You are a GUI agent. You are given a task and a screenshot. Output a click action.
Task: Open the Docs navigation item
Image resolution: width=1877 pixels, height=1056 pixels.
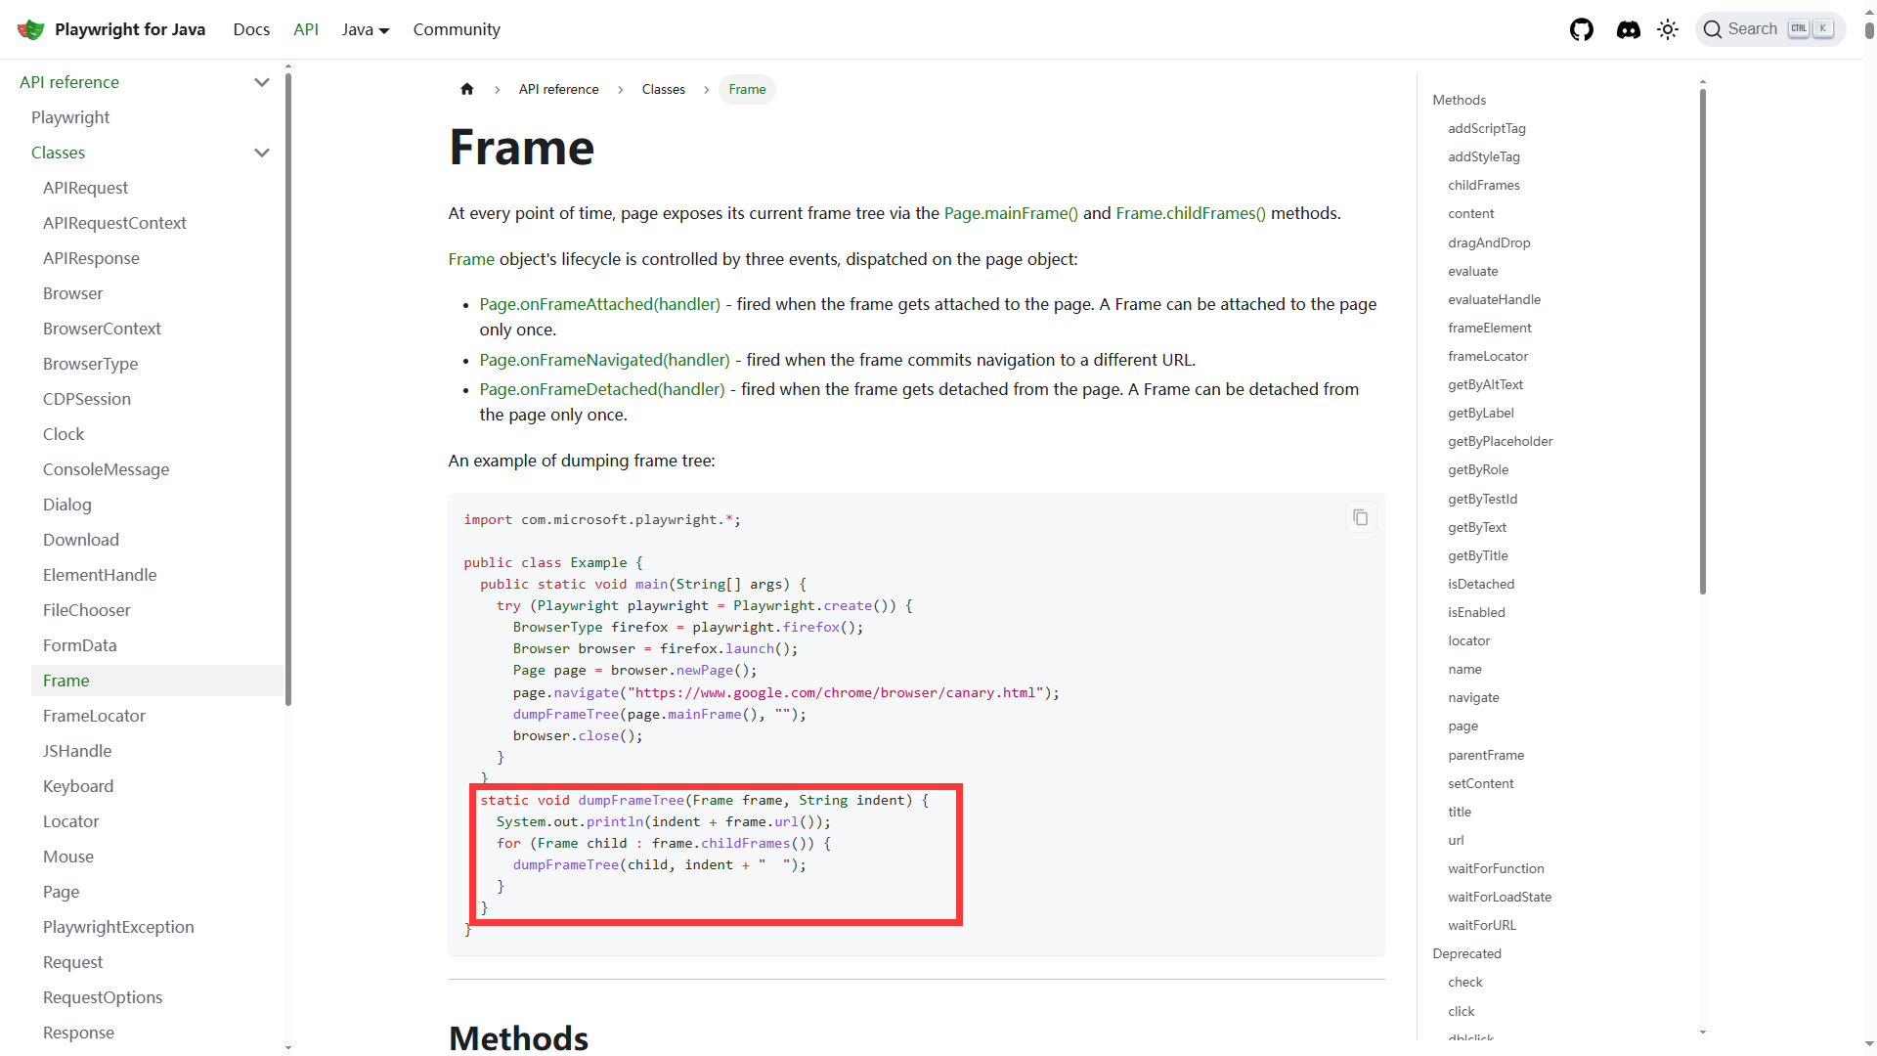[251, 29]
